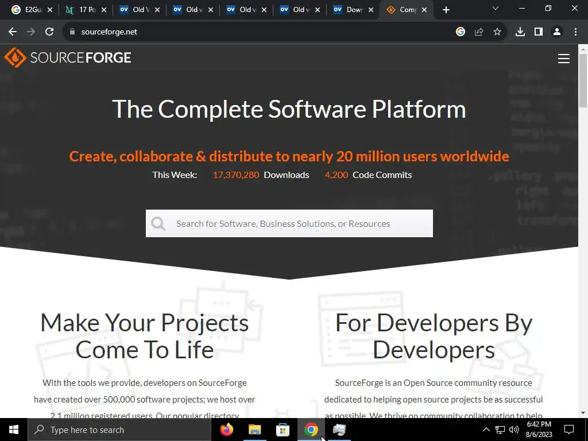Open the monitor app in taskbar

click(339, 430)
